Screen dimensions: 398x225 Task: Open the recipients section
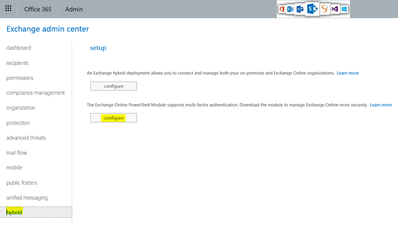click(17, 63)
